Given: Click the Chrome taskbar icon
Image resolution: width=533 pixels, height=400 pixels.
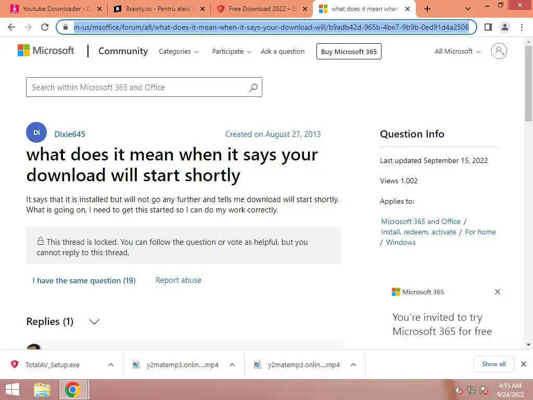Looking at the screenshot, I should 73,390.
